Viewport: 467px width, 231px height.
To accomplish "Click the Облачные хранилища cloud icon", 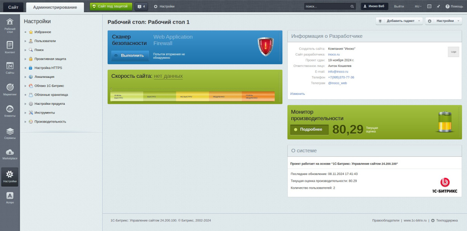I will pos(31,95).
